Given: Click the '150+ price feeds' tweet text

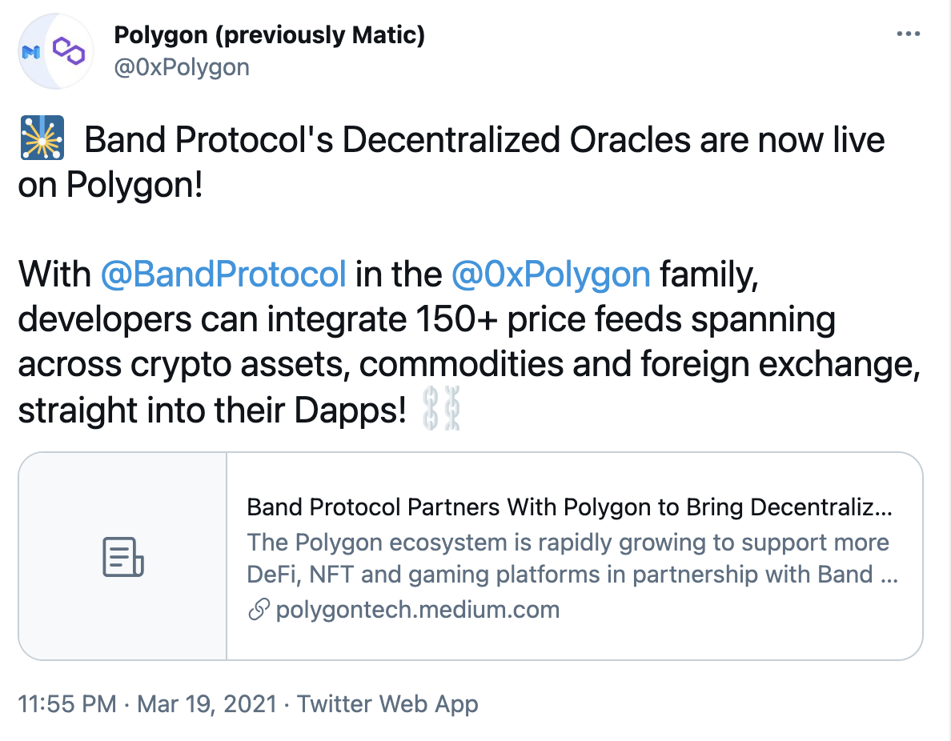Looking at the screenshot, I should (544, 319).
